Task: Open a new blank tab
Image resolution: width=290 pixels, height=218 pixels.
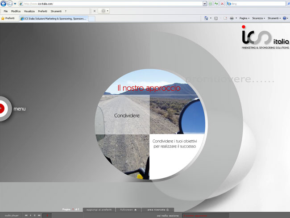Action: (x=92, y=18)
